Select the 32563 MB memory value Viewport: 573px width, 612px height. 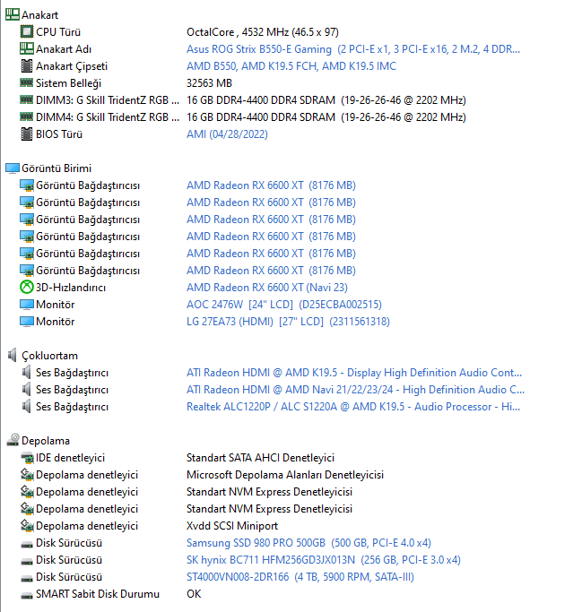[x=209, y=83]
